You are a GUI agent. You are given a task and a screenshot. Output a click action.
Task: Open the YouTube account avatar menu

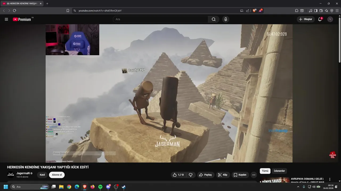click(330, 19)
